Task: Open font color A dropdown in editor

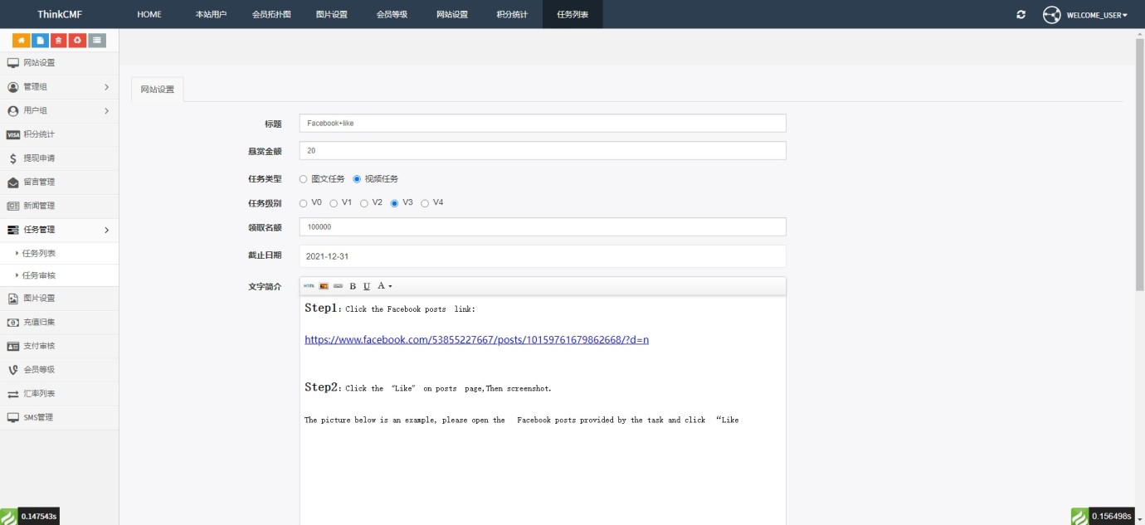Action: tap(385, 286)
